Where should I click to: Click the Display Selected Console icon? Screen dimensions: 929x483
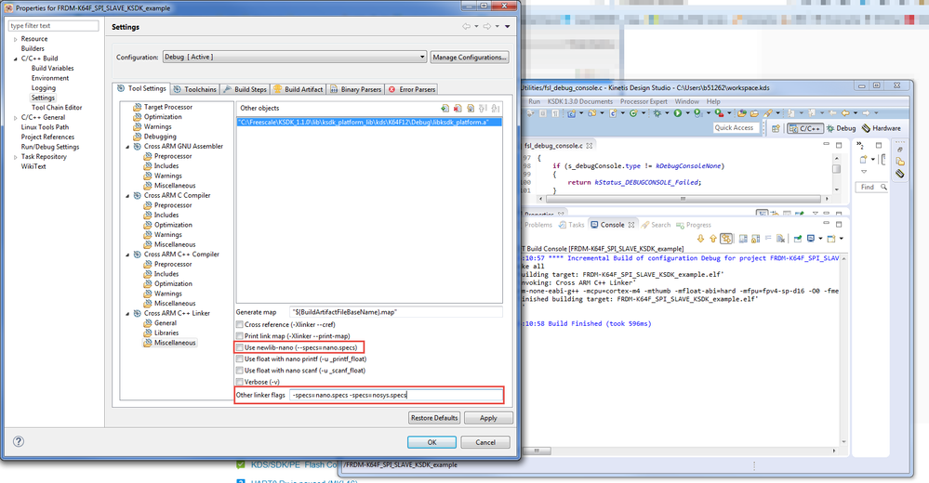pyautogui.click(x=813, y=239)
